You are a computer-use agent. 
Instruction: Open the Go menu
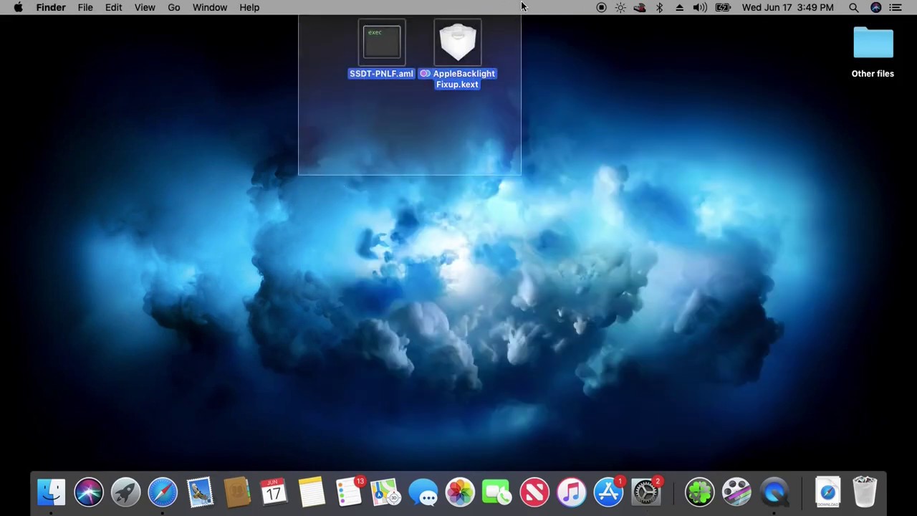pyautogui.click(x=174, y=7)
